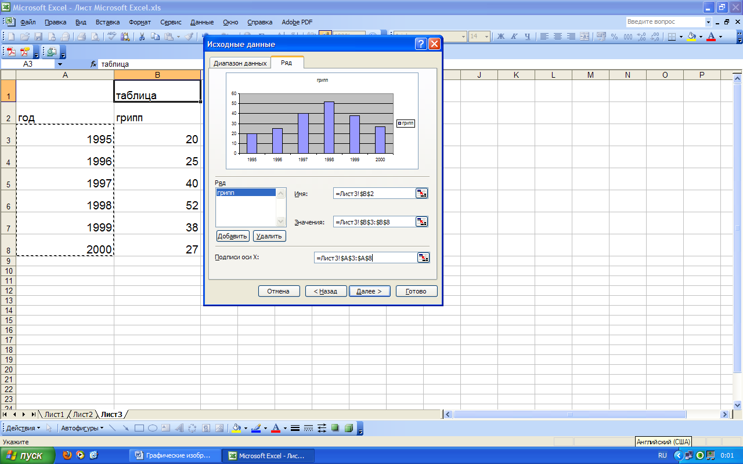Image resolution: width=743 pixels, height=464 pixels.
Task: Click the Center alignment icon
Action: (x=558, y=37)
